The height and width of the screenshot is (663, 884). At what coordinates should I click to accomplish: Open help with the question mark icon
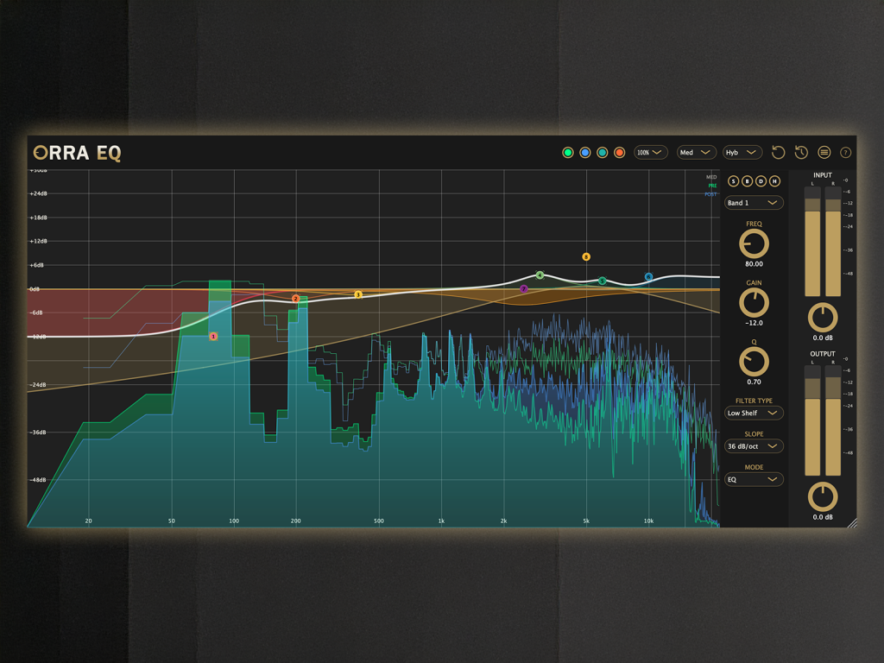[845, 152]
